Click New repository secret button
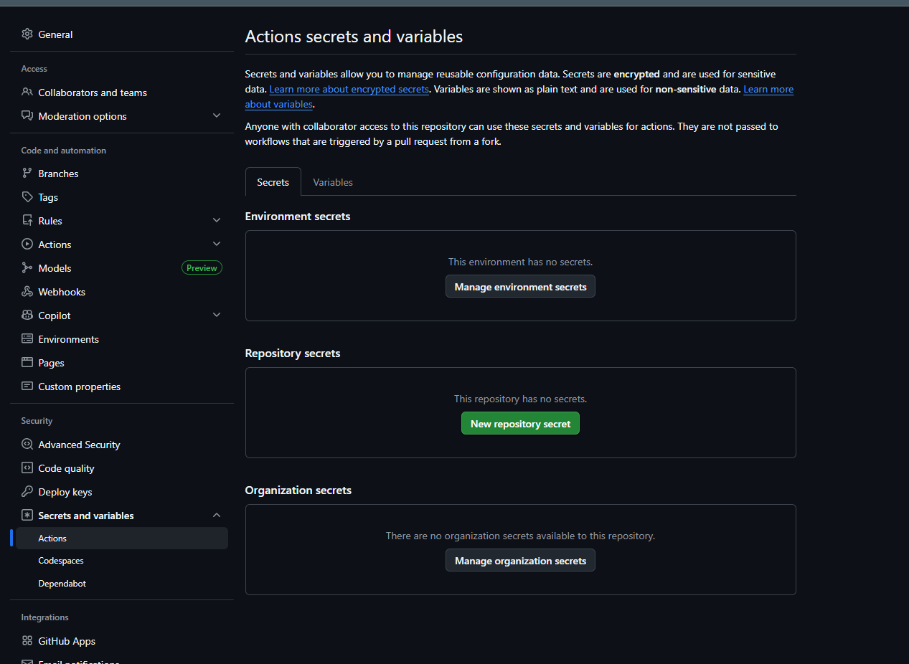This screenshot has height=664, width=909. pos(520,424)
